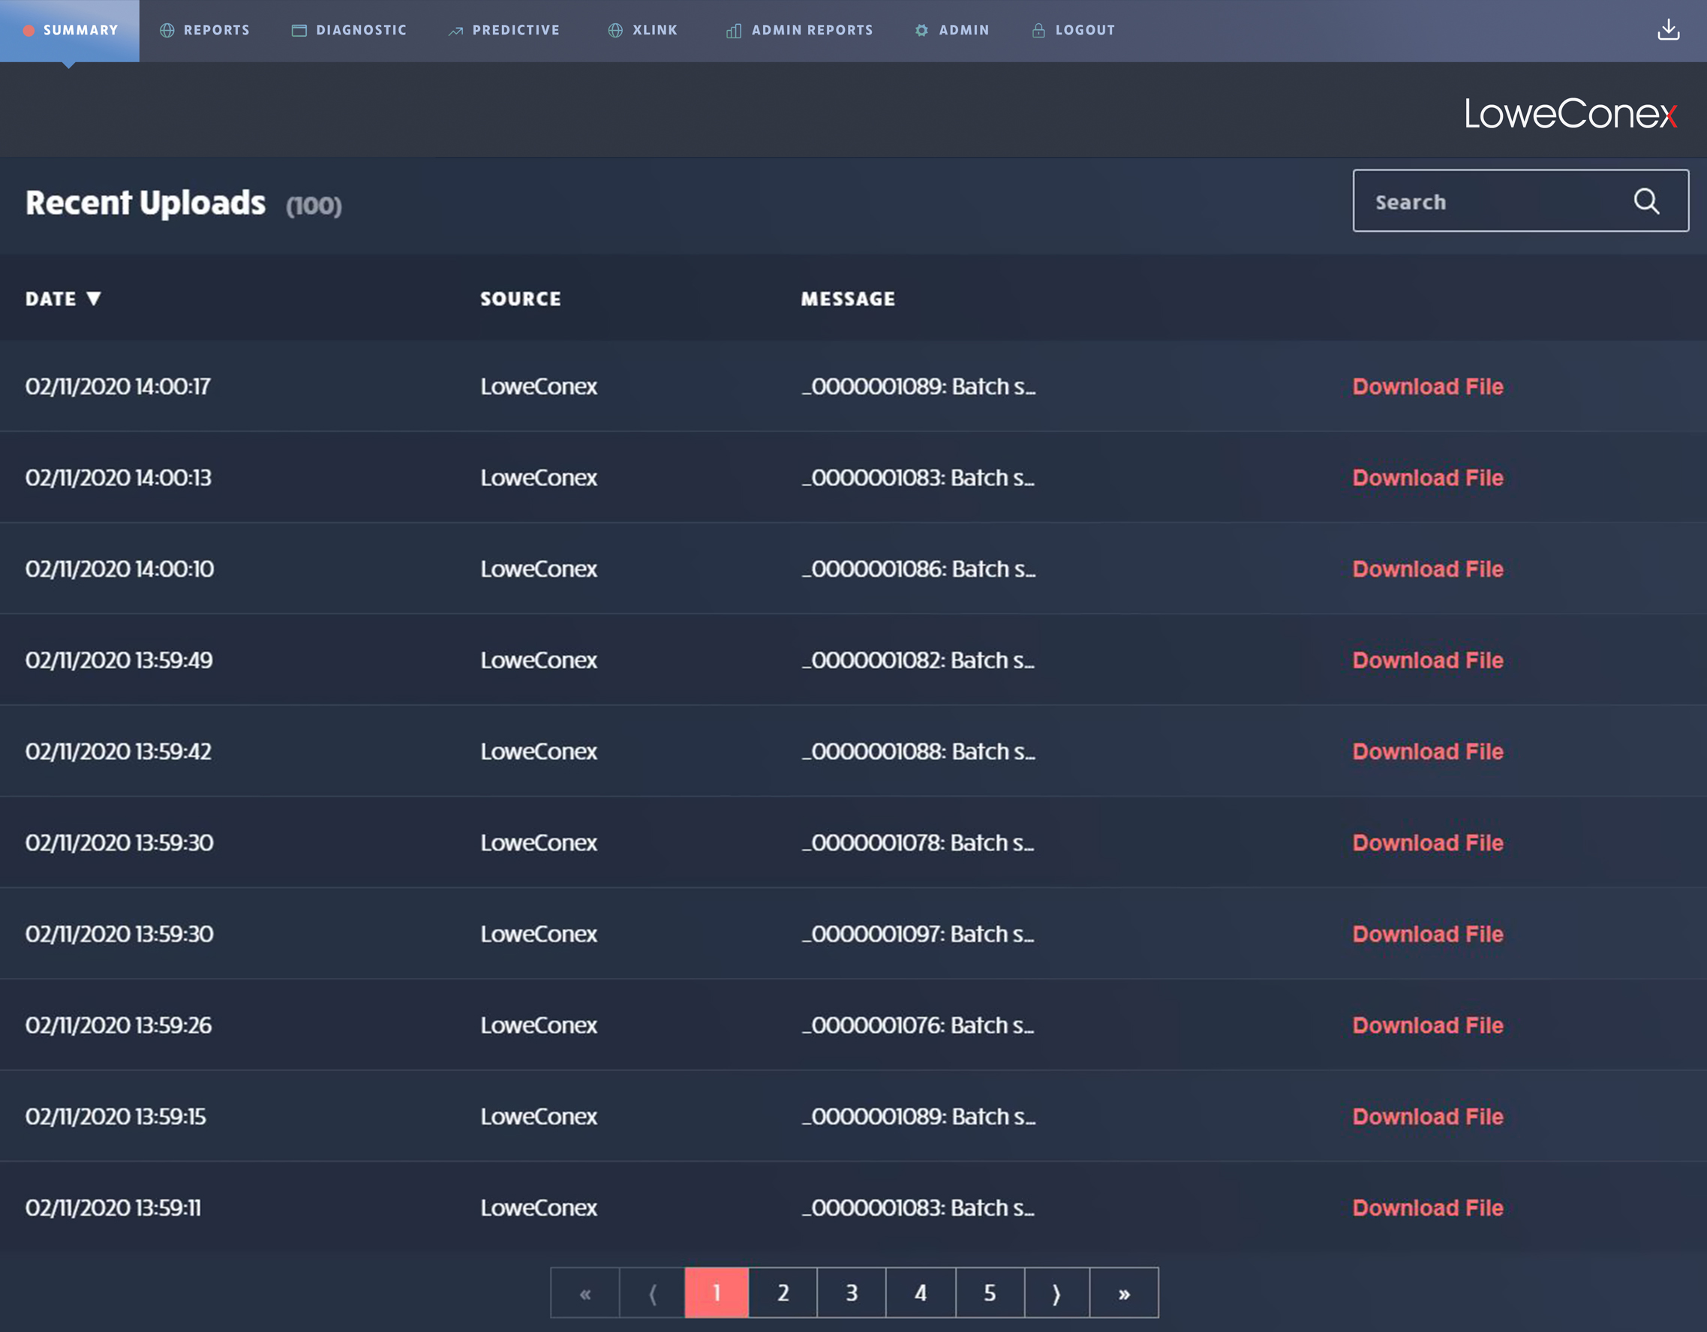Download file for 14:00:13 upload
Viewport: 1707px width, 1332px height.
pyautogui.click(x=1427, y=477)
